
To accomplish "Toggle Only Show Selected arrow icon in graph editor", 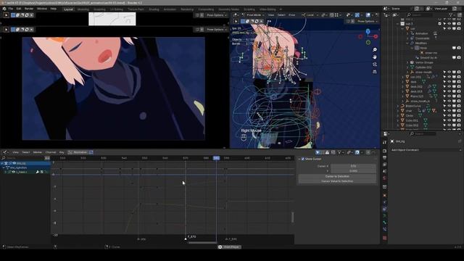I will (x=318, y=152).
